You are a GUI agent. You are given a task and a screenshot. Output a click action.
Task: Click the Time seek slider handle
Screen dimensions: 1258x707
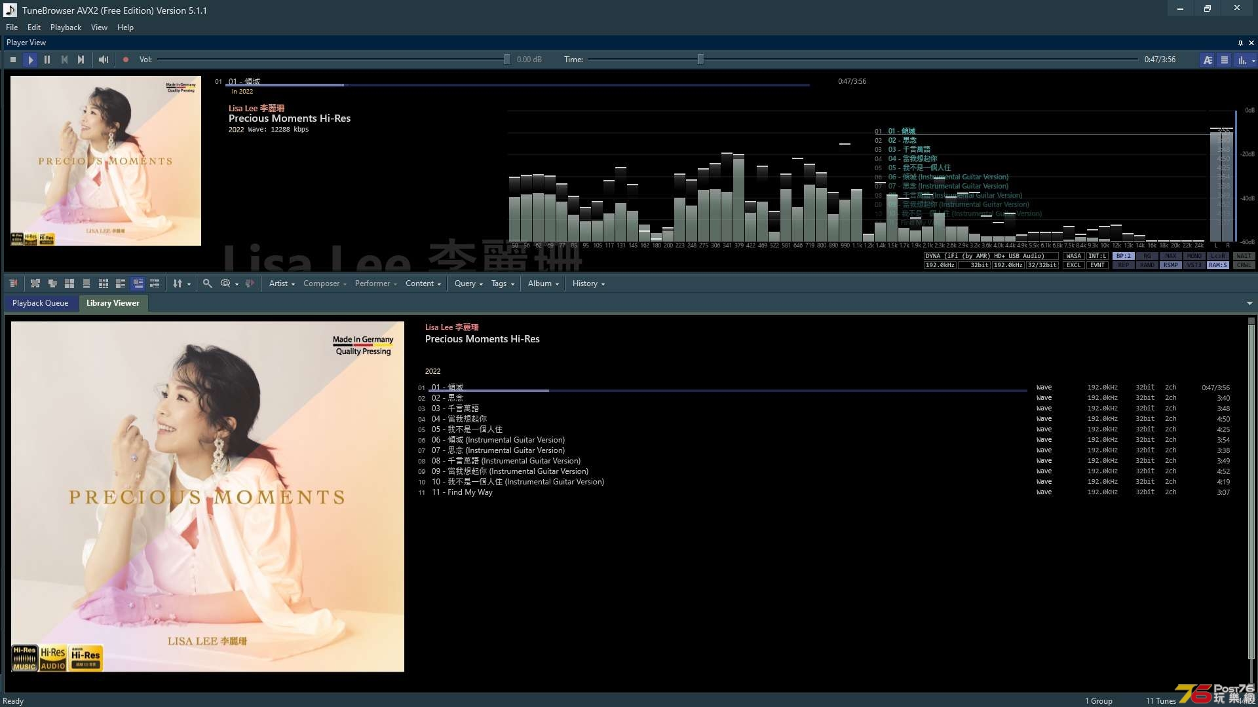pos(700,60)
